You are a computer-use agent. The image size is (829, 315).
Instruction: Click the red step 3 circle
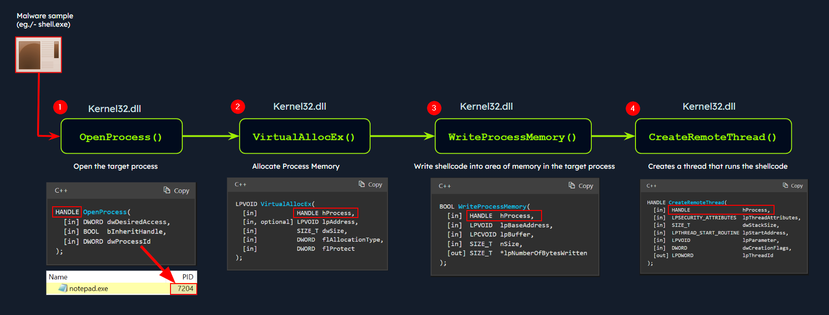tap(434, 108)
